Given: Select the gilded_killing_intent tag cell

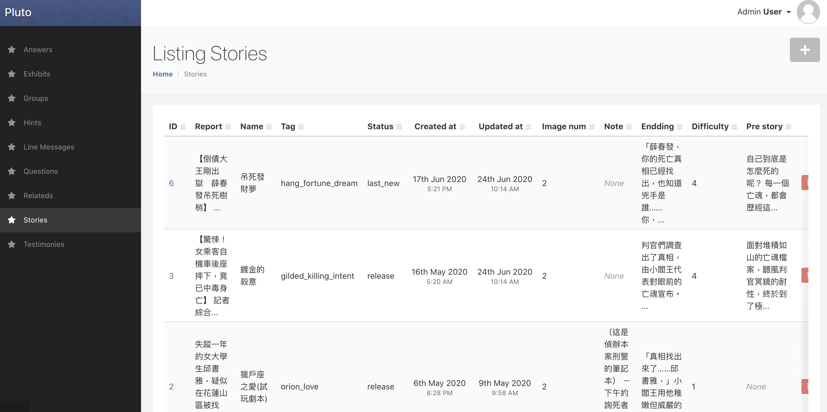Looking at the screenshot, I should tap(317, 276).
